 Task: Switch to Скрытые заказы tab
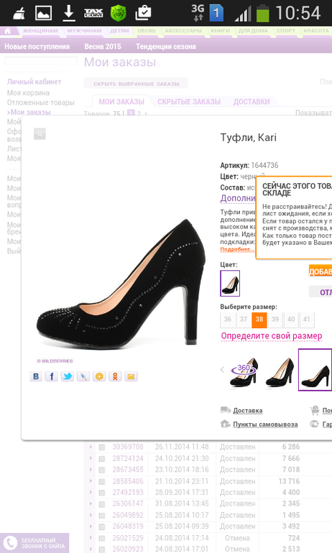point(189,101)
